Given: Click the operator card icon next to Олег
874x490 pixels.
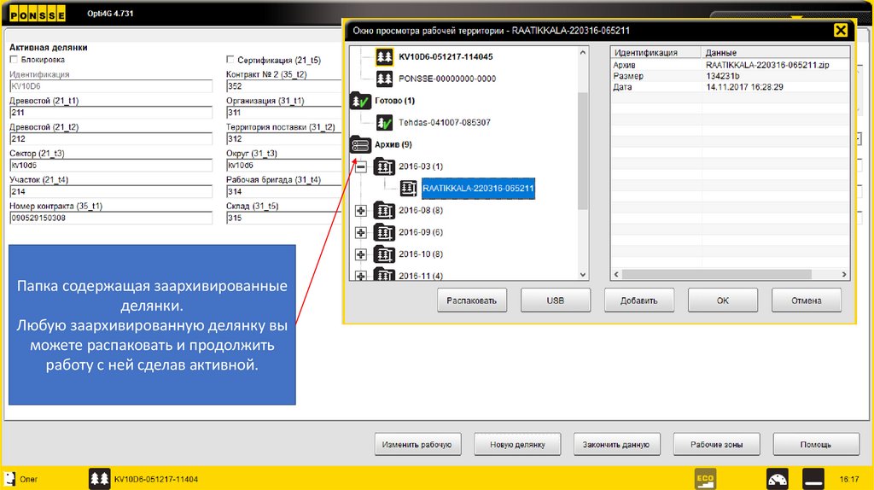Looking at the screenshot, I should [x=10, y=479].
